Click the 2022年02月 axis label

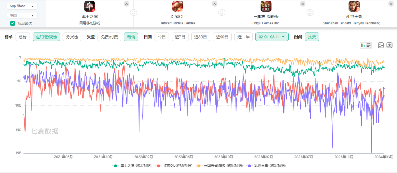coord(144,157)
